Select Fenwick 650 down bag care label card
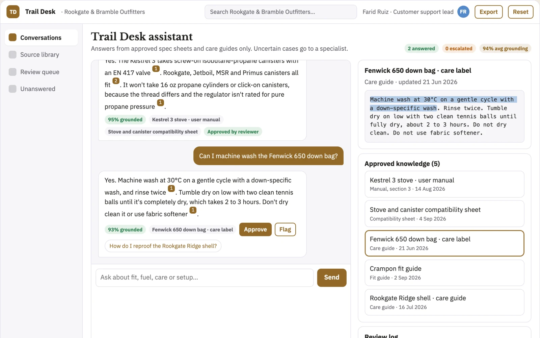Image resolution: width=540 pixels, height=338 pixels. point(444,243)
